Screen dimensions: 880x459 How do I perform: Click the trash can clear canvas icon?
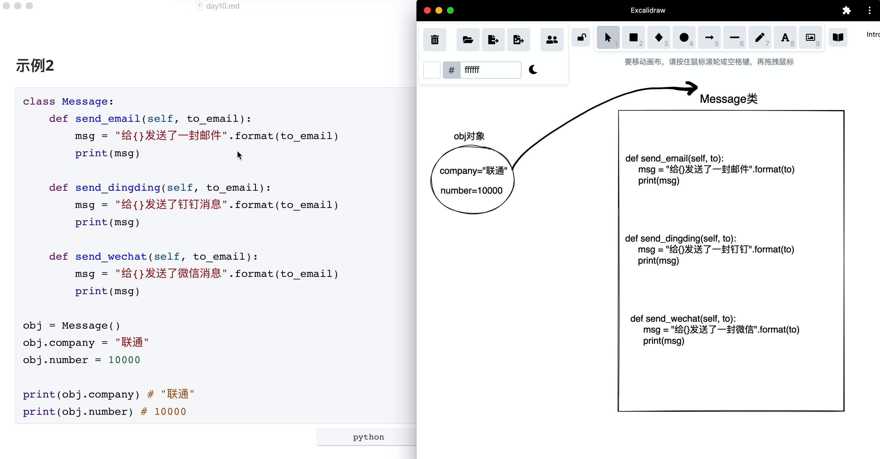click(435, 40)
